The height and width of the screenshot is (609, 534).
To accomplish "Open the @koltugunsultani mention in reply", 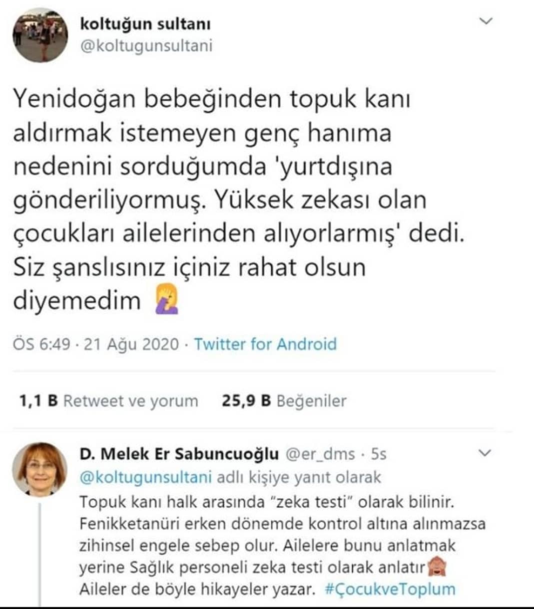I will click(146, 477).
